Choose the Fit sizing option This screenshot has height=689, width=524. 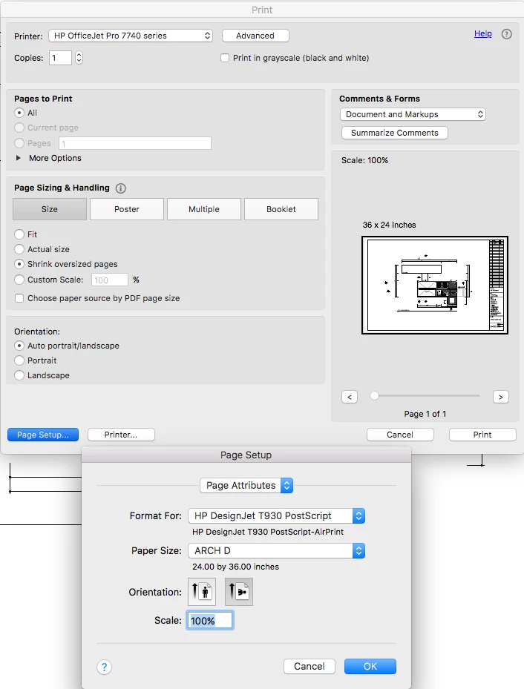tap(19, 234)
